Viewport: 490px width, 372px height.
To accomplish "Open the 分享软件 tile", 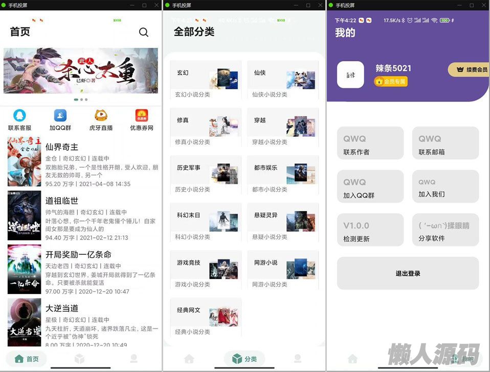I will [x=445, y=231].
